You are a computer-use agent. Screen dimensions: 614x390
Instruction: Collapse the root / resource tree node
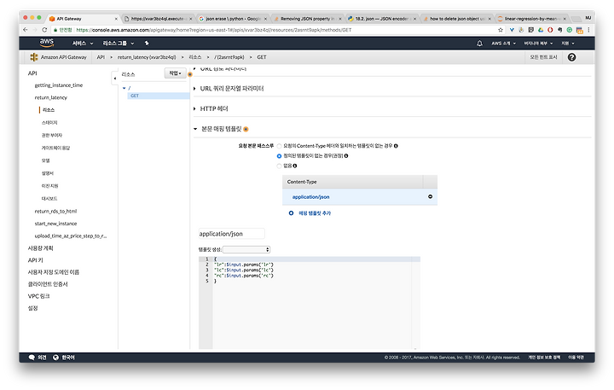click(x=125, y=88)
